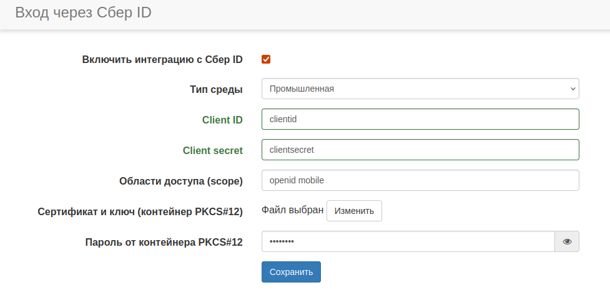Image resolution: width=610 pixels, height=295 pixels.
Task: Click the PKCS#12 container password field
Action: point(408,241)
